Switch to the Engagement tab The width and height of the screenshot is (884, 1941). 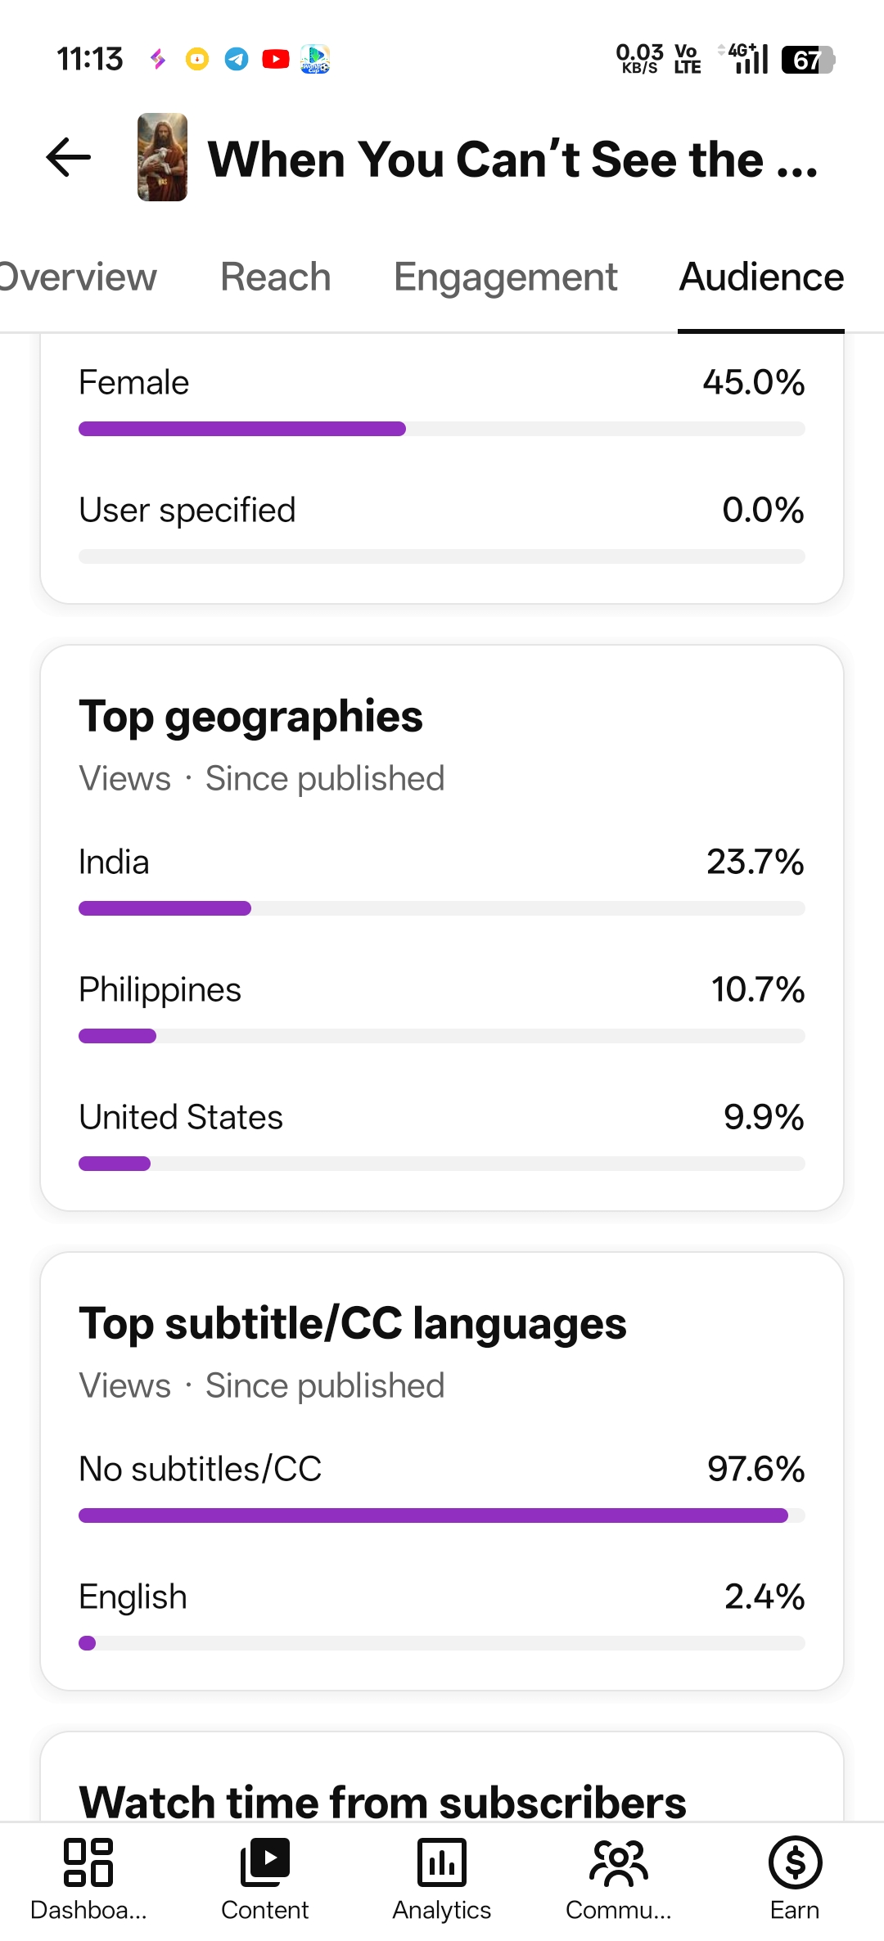click(x=506, y=277)
